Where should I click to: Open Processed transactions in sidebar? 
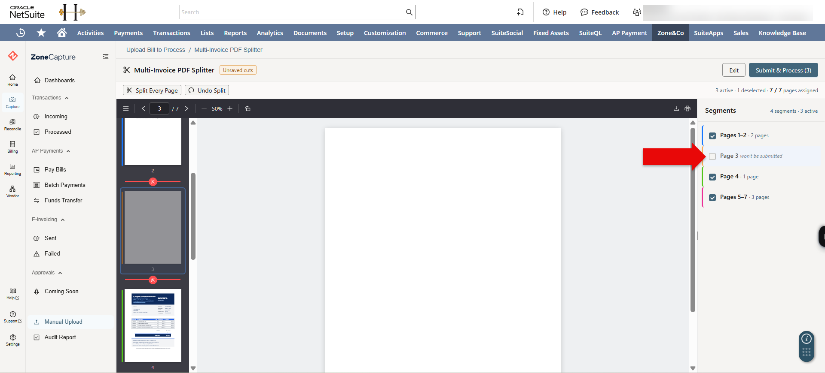58,132
